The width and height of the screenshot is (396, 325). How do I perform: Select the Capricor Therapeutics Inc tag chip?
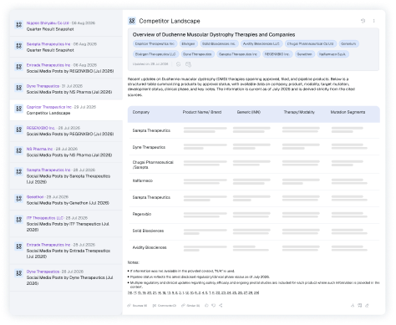tap(155, 43)
